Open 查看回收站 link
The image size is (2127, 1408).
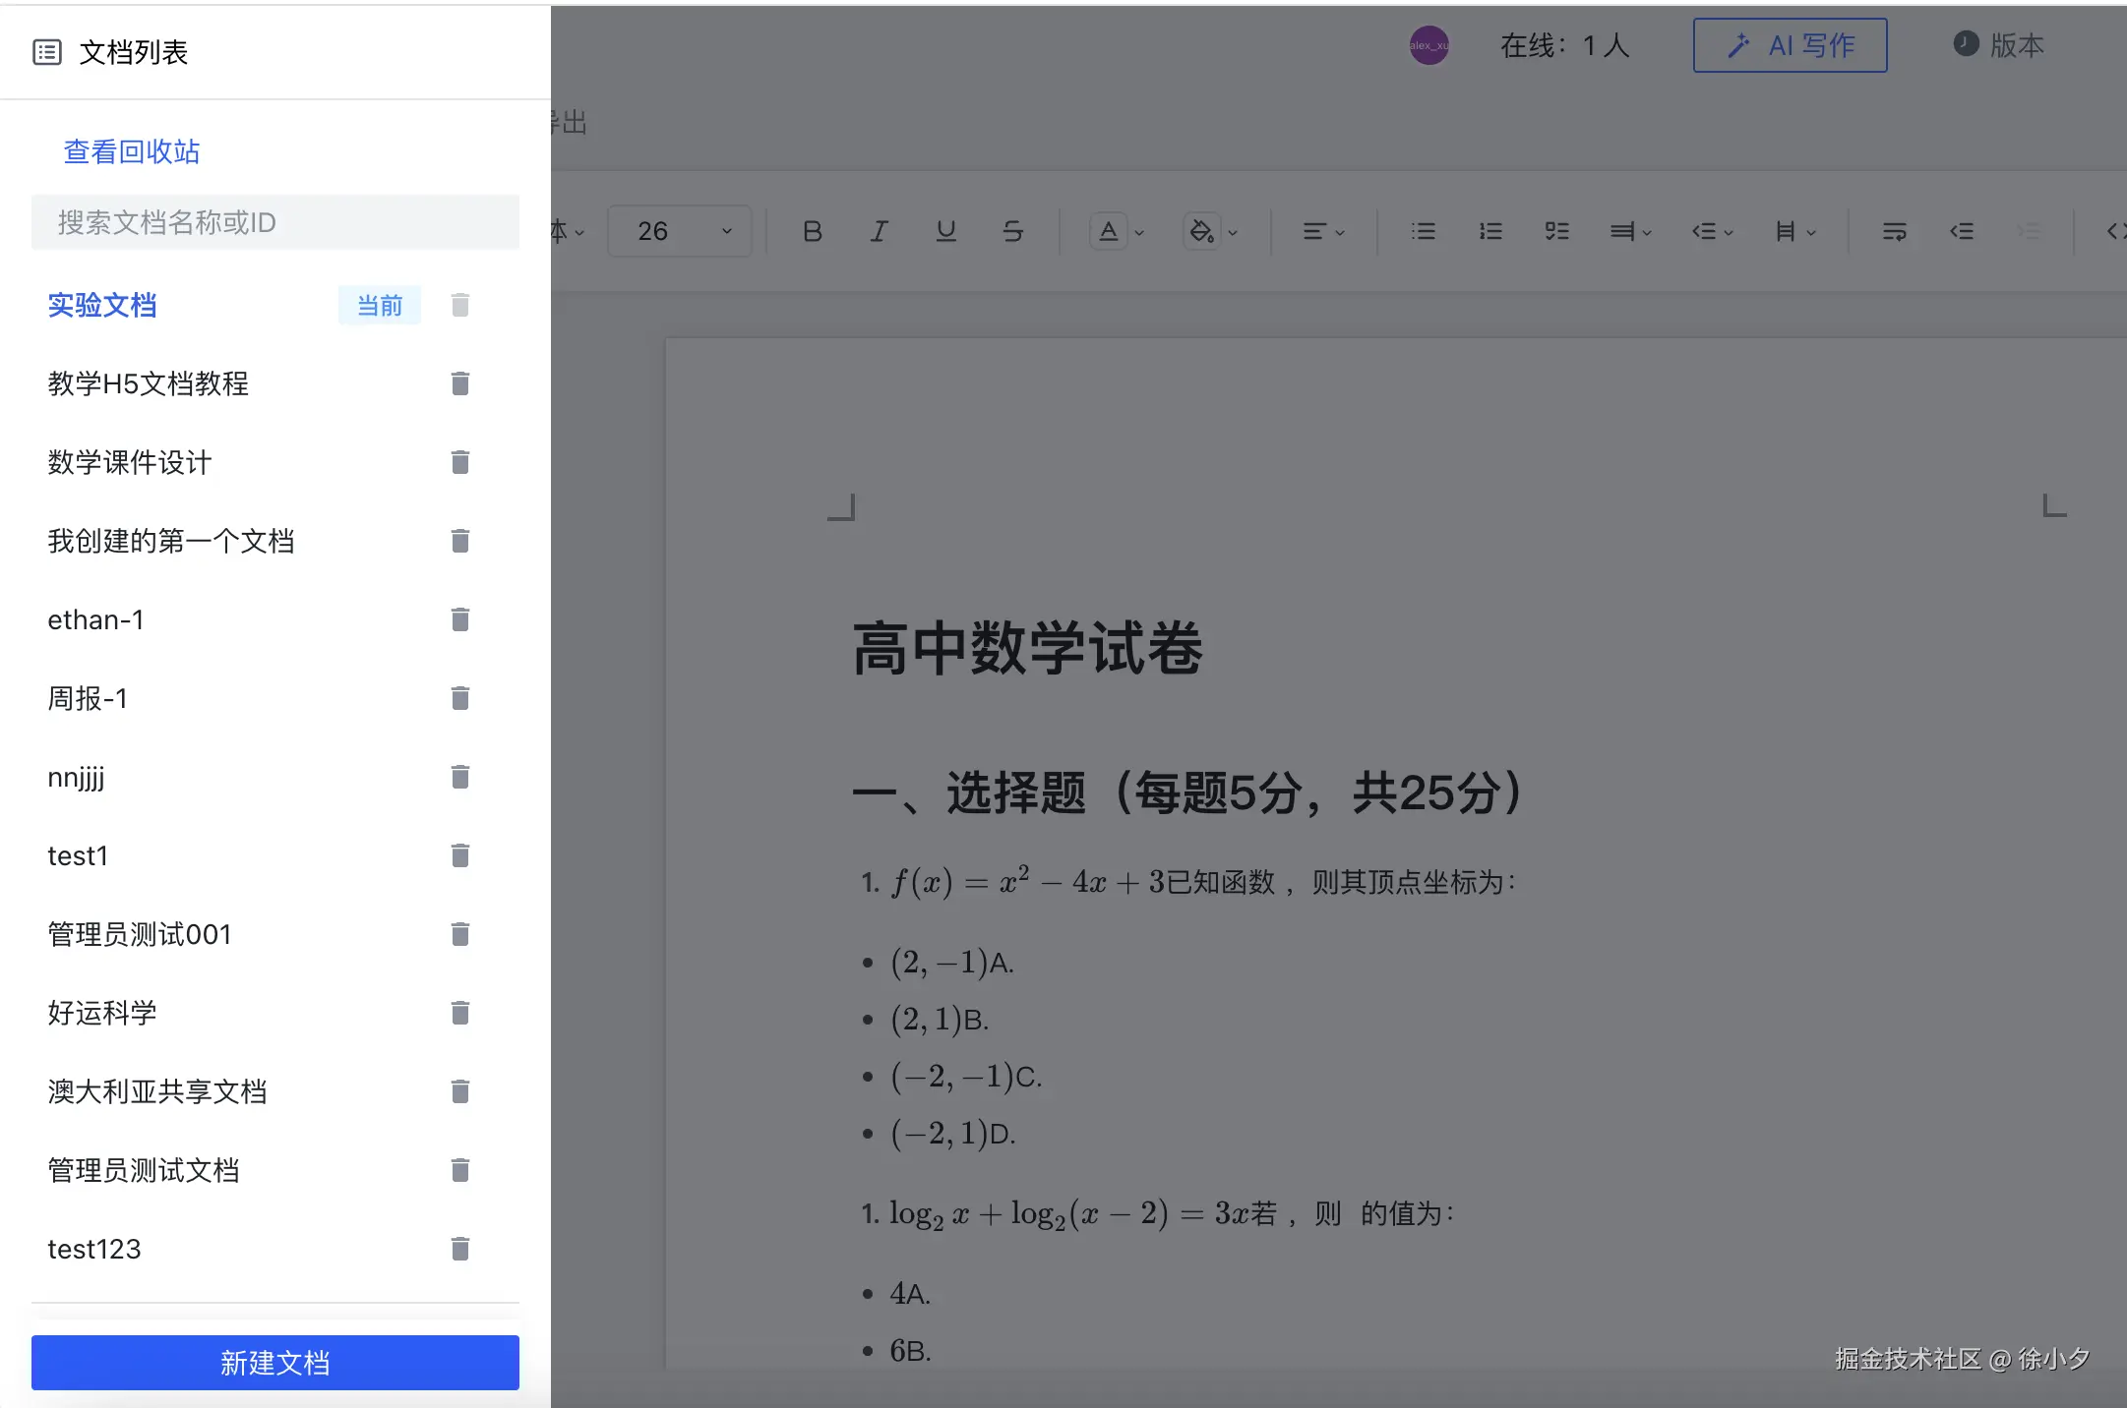point(131,151)
